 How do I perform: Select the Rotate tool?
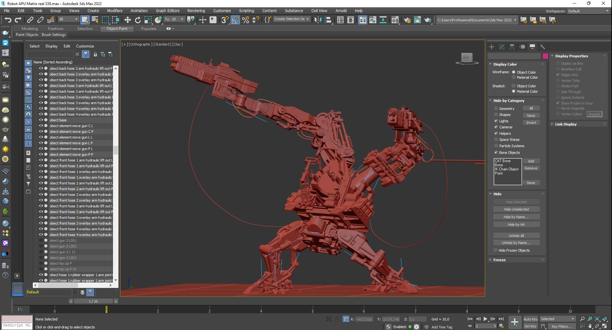pyautogui.click(x=138, y=20)
